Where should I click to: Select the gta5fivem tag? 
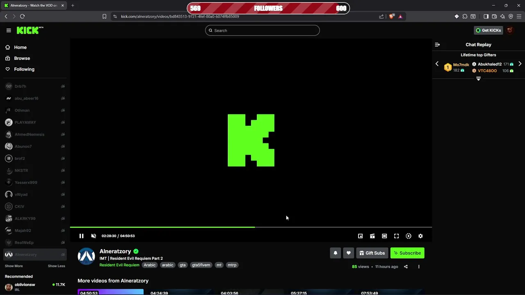coord(201,265)
